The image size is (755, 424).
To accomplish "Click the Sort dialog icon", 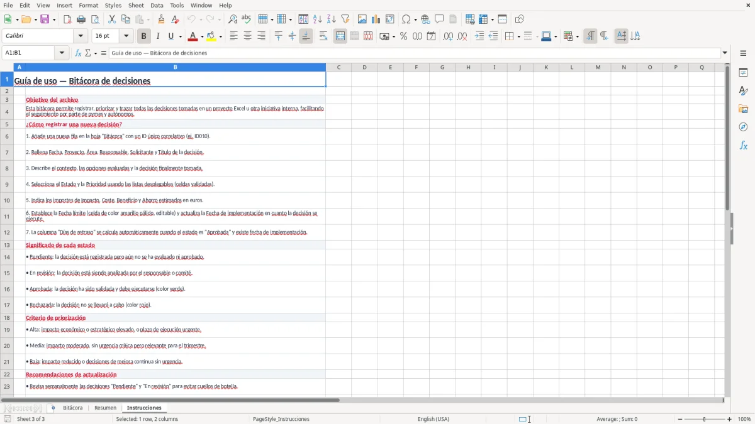I will (303, 19).
